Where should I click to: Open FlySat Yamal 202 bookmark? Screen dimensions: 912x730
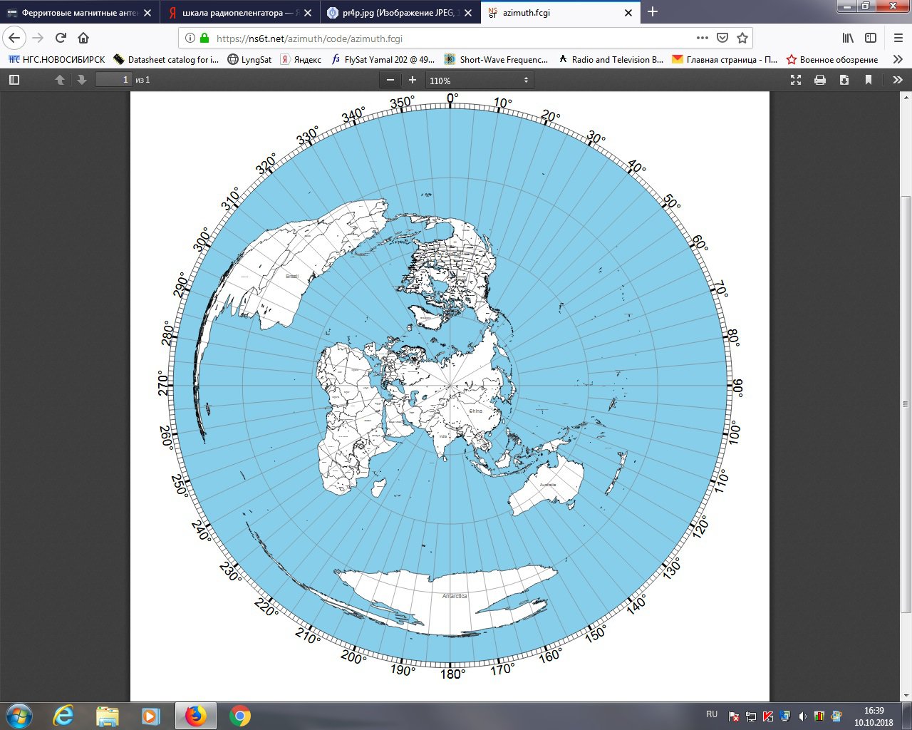383,60
